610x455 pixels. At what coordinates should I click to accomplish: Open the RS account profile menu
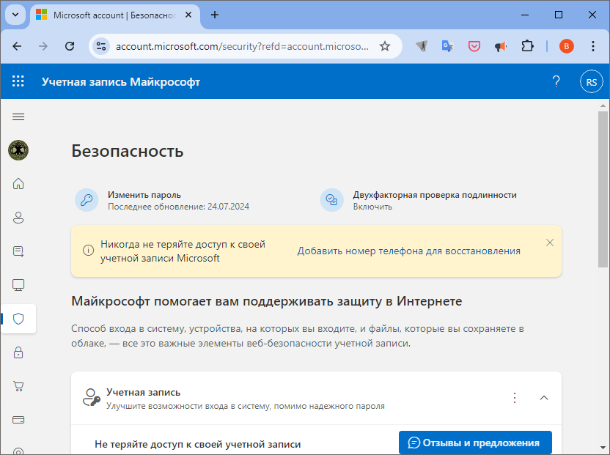(592, 81)
